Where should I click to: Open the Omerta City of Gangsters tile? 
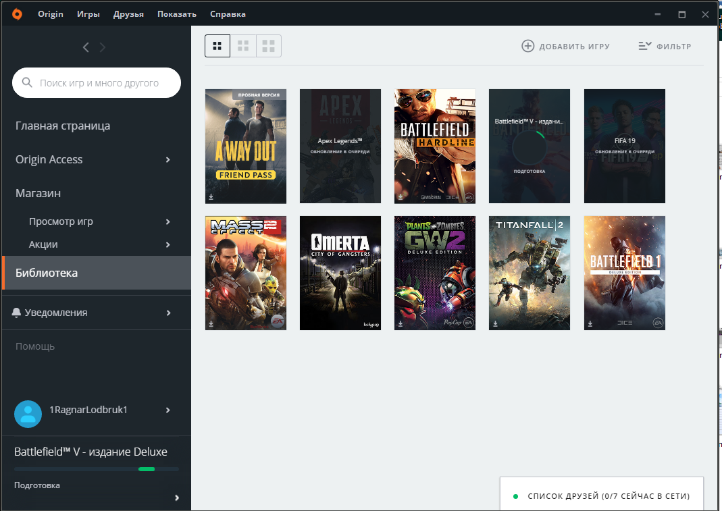click(x=340, y=273)
